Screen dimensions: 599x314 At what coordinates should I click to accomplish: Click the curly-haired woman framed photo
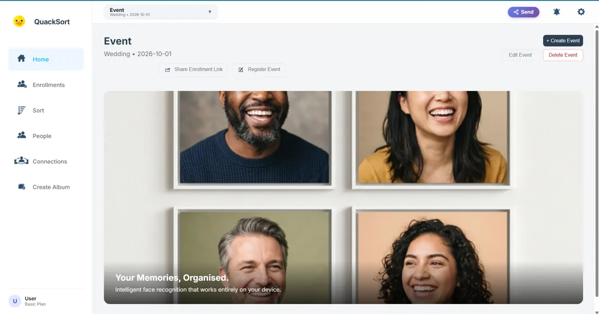(432, 254)
